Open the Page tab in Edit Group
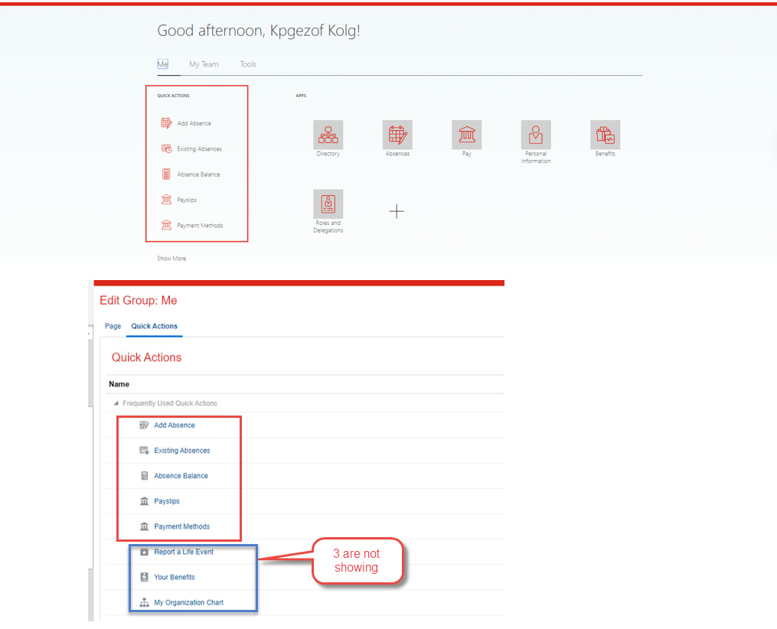This screenshot has width=777, height=629. click(113, 326)
